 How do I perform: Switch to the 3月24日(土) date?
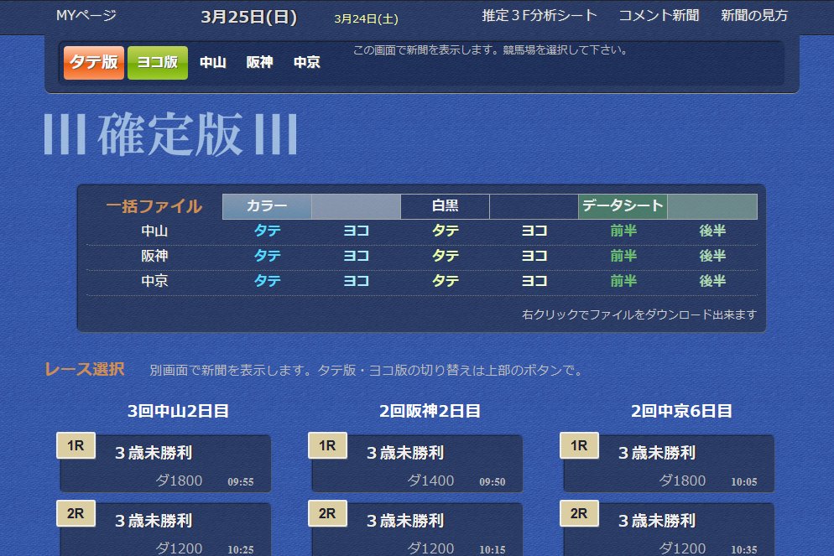[x=366, y=18]
